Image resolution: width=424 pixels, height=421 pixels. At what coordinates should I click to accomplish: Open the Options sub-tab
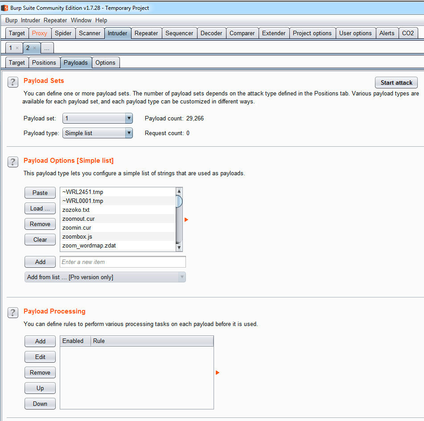click(x=105, y=62)
